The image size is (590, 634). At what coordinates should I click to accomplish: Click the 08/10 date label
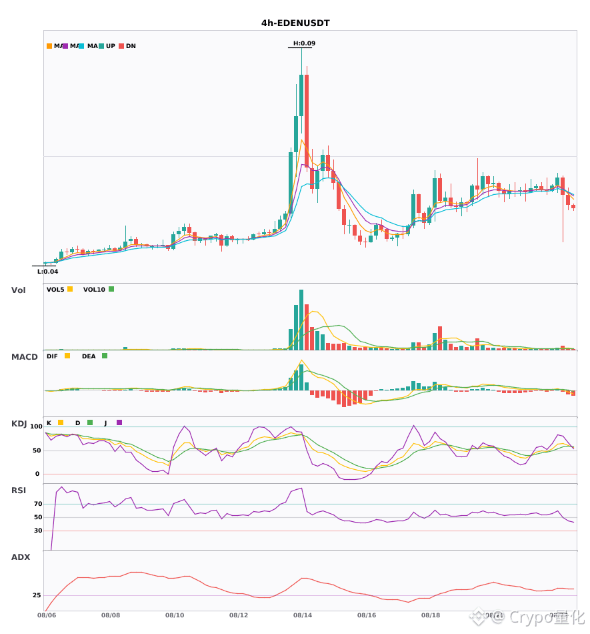pyautogui.click(x=175, y=615)
